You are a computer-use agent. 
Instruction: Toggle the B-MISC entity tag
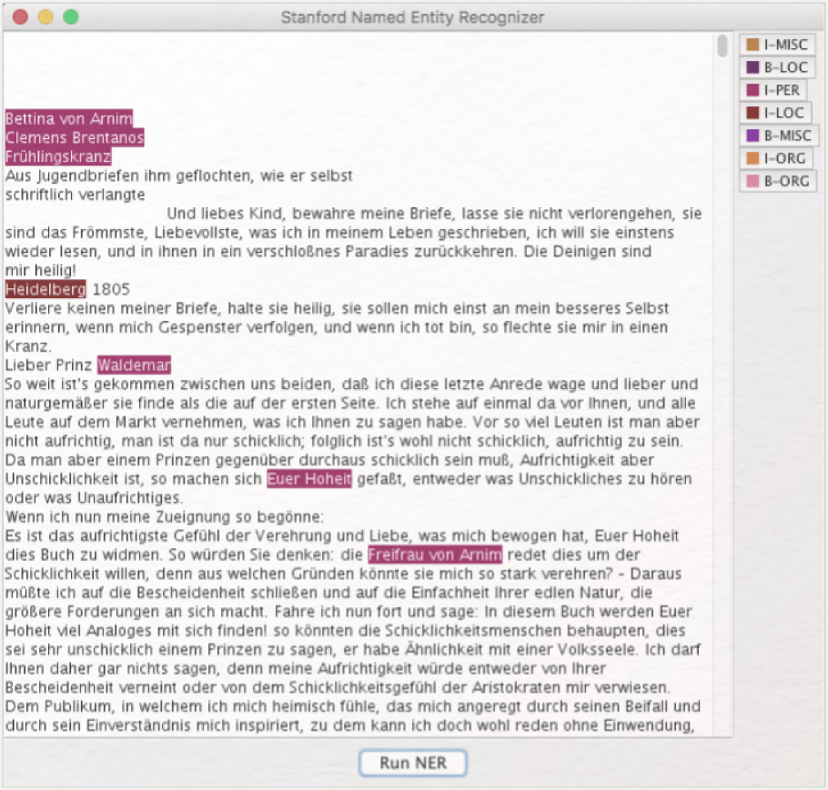point(779,135)
